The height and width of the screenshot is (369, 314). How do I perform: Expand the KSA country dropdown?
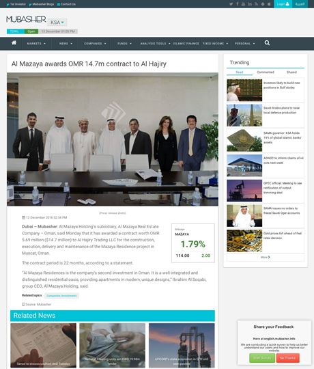(57, 23)
